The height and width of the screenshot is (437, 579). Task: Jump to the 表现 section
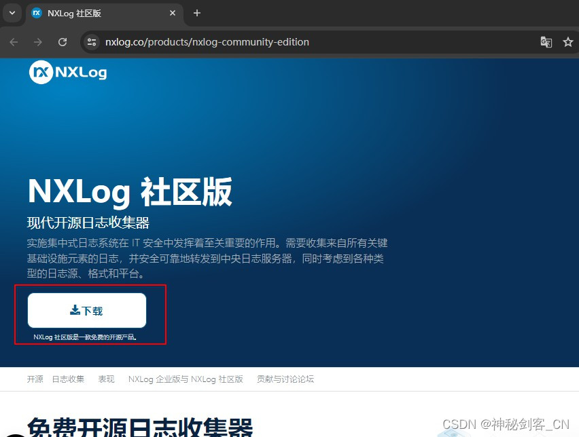[x=106, y=379]
